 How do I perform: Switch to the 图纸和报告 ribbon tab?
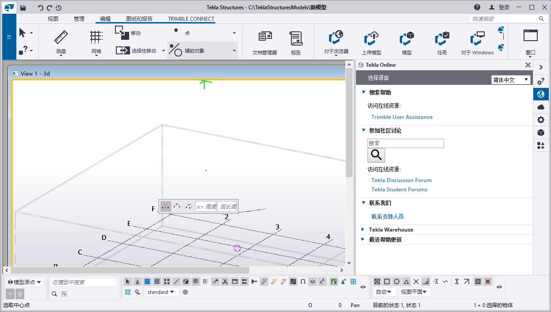(139, 19)
